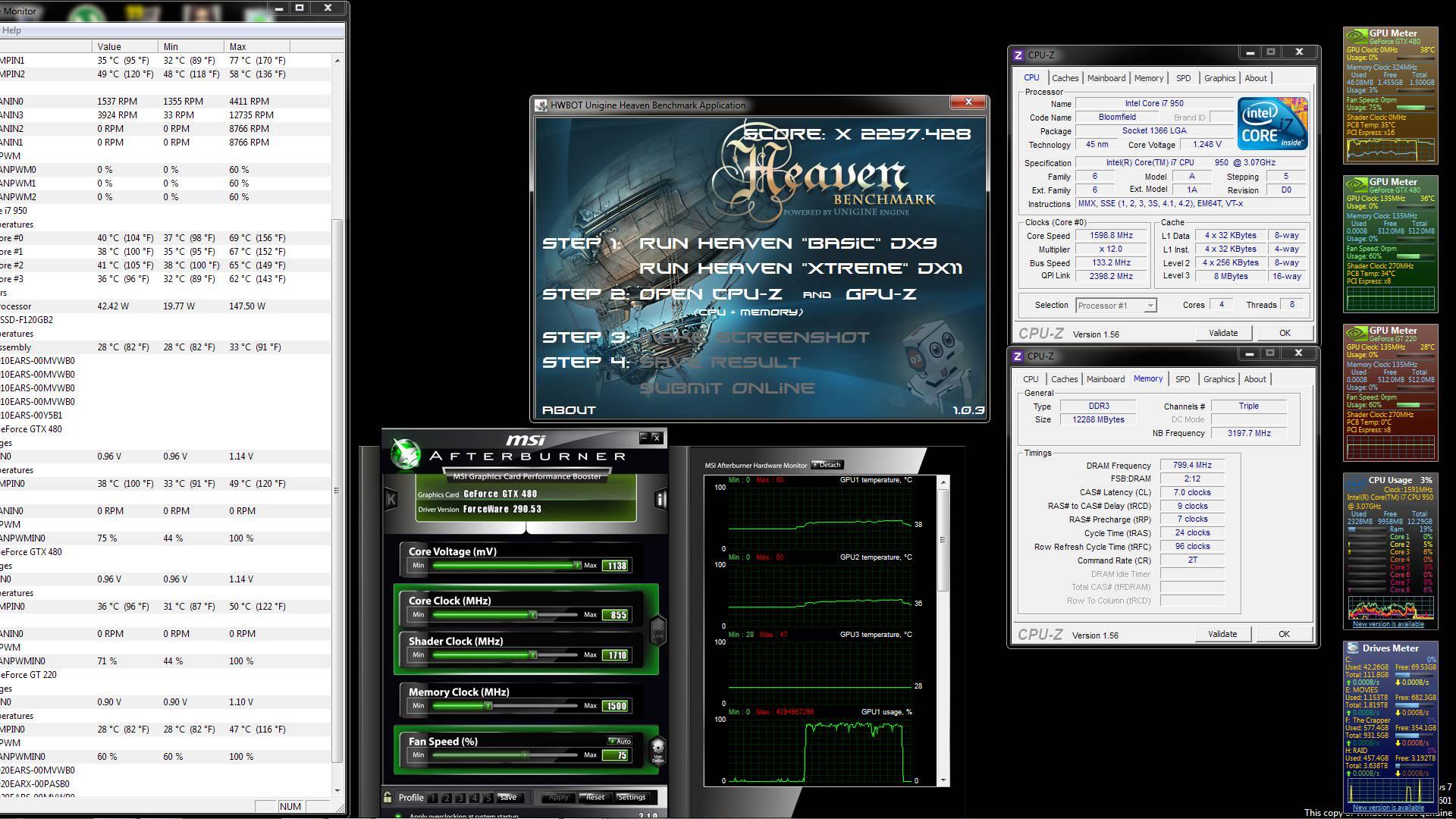Click Validate in the upper CPU-Z window
This screenshot has height=819, width=1456.
click(x=1222, y=333)
